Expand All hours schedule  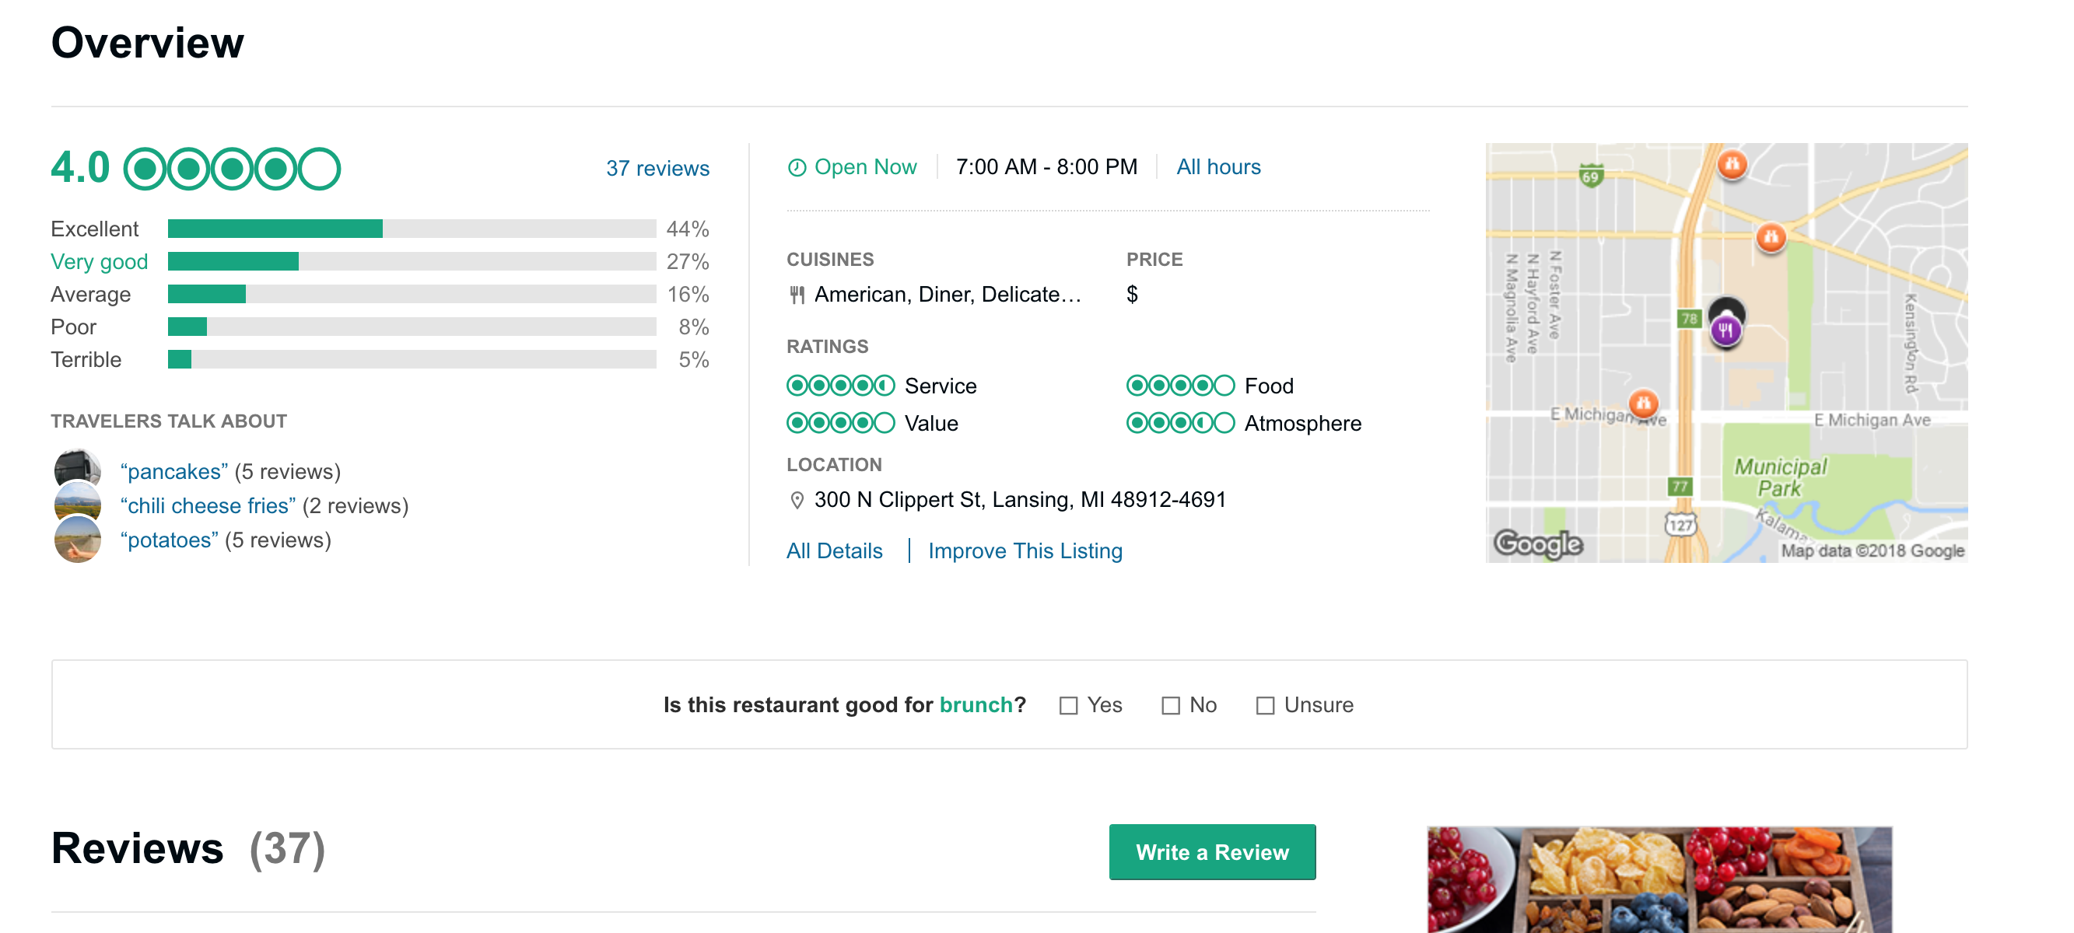[x=1218, y=167]
